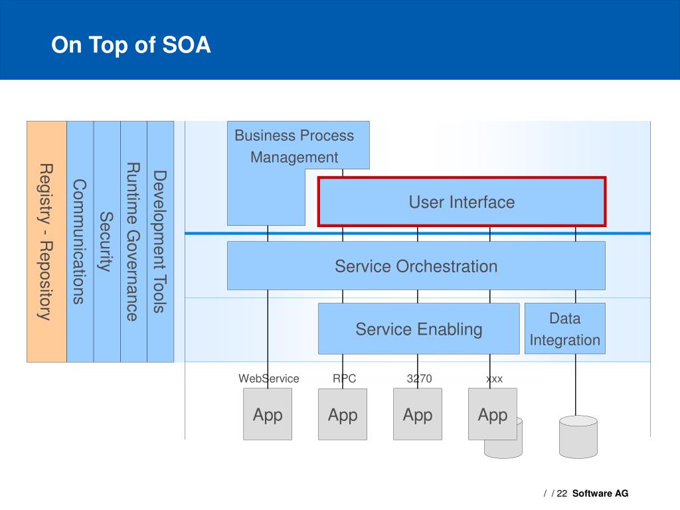Viewport: 680px width, 510px height.
Task: Click the "RPC" label
Action: point(345,379)
